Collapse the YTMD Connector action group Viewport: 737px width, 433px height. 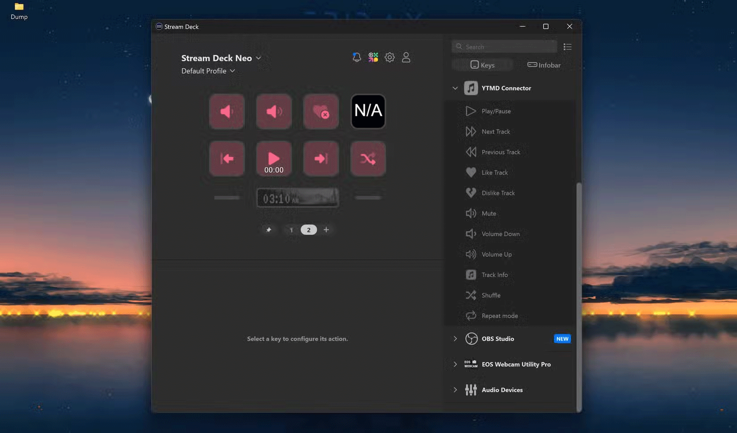click(455, 88)
